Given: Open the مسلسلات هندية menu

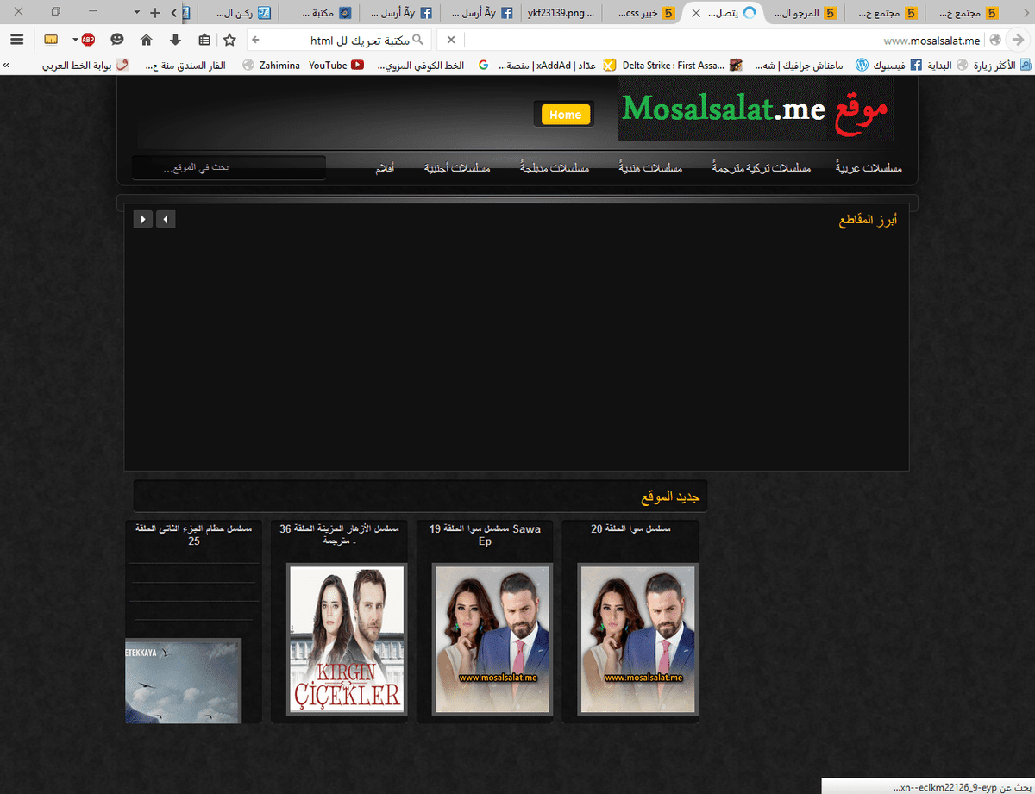Looking at the screenshot, I should pos(651,167).
